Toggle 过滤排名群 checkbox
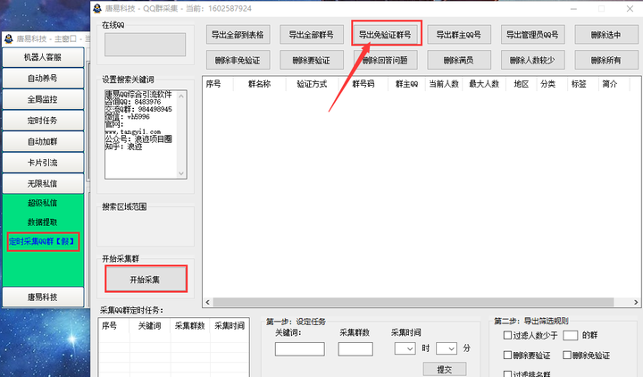 507,373
